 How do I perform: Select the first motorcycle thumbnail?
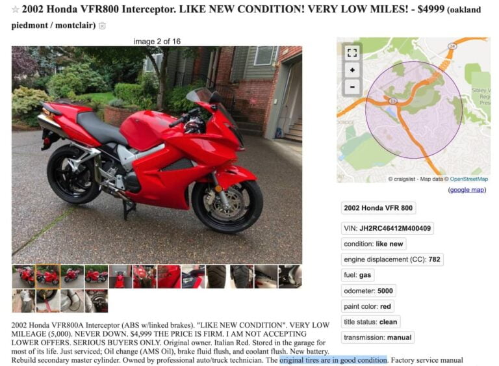(23, 276)
